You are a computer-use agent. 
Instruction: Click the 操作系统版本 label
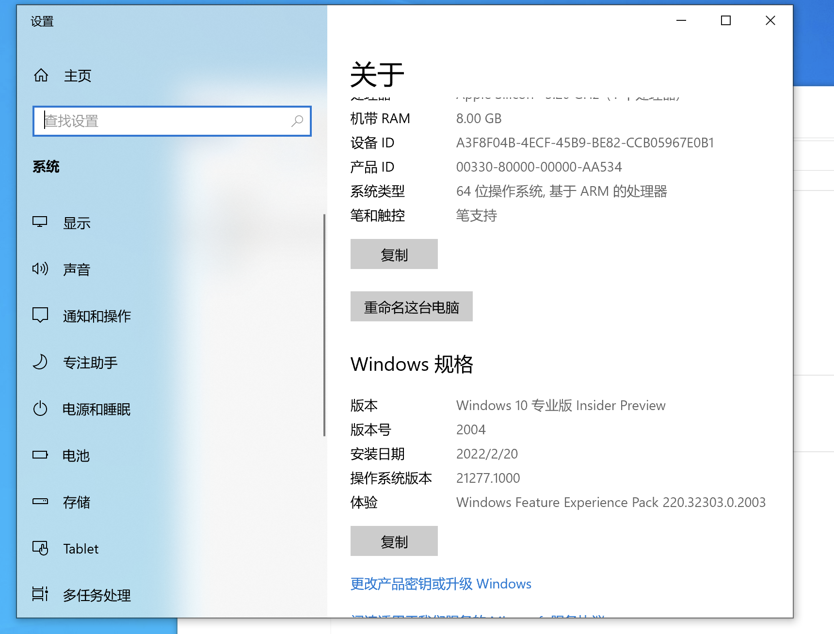click(391, 478)
